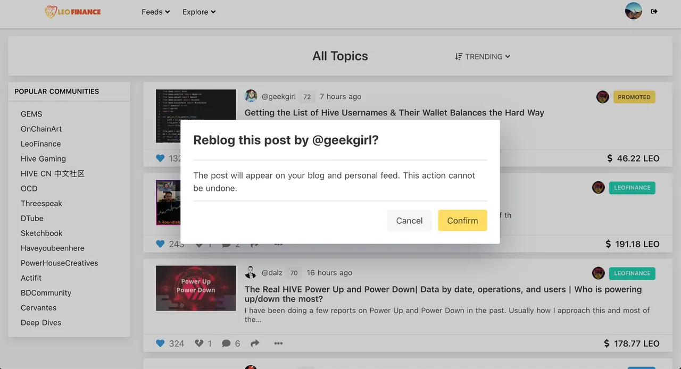
Task: Open the avatar beside dalz's LEOFINANCE badge
Action: (x=598, y=273)
